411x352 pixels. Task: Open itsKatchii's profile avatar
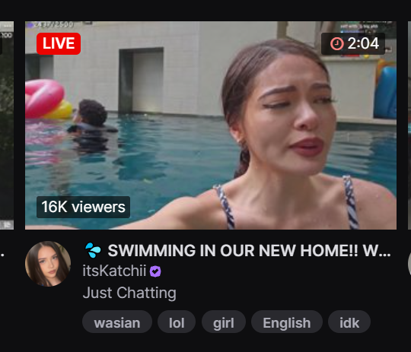48,264
